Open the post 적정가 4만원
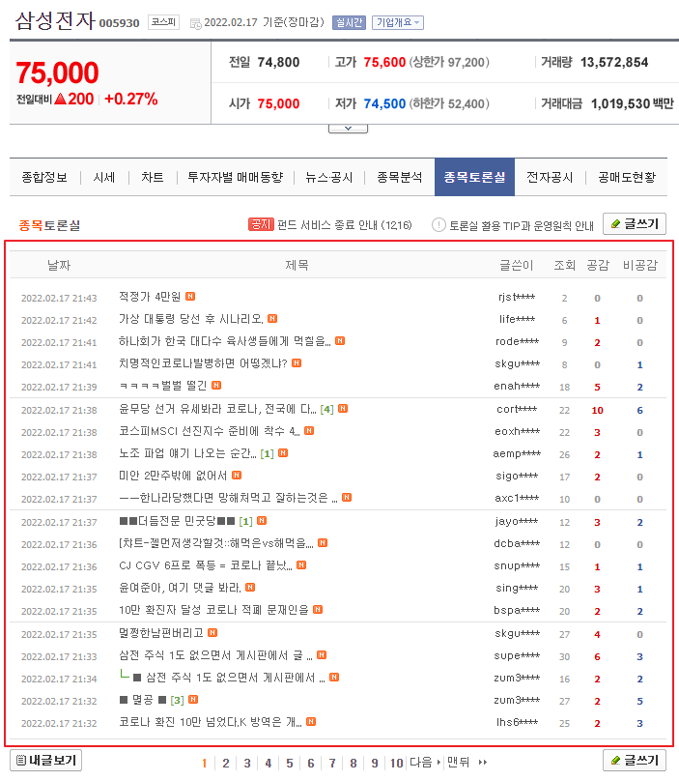 point(150,297)
